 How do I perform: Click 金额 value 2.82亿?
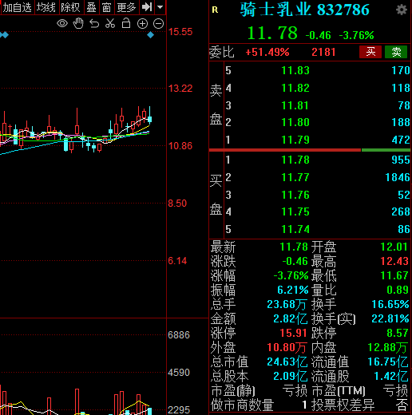[291, 318]
